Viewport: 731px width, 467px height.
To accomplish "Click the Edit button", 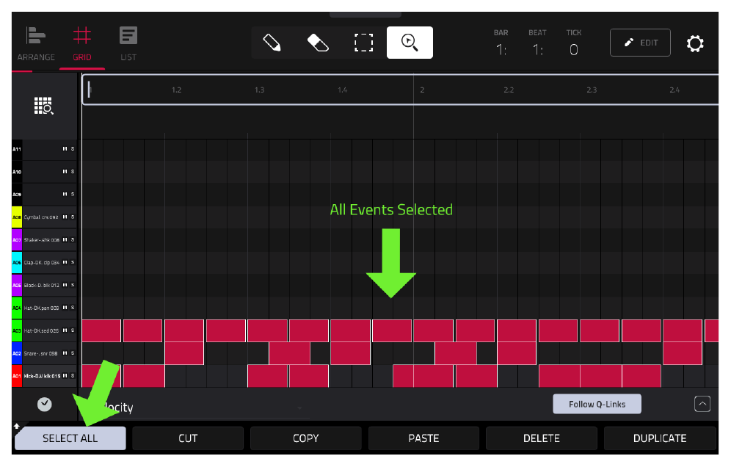I will click(640, 43).
